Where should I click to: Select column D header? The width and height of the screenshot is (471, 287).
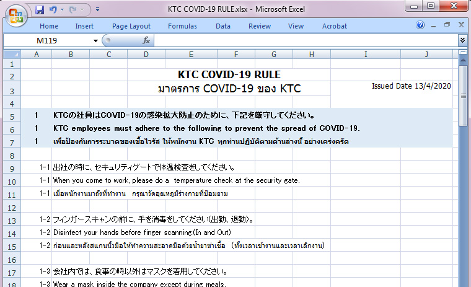coord(146,55)
